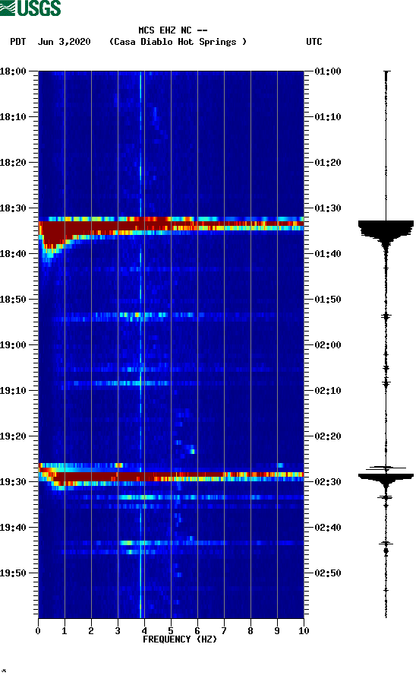The image size is (419, 679).
Task: Click the '01:10' UTC time label
Action: [x=328, y=117]
